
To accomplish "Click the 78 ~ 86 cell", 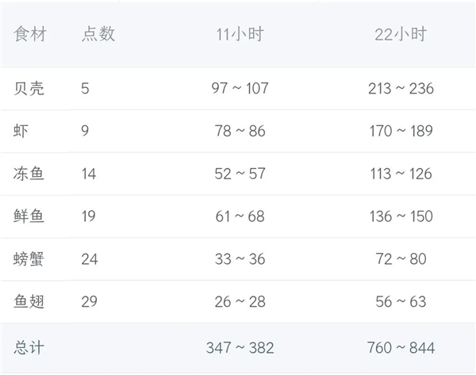I will pyautogui.click(x=240, y=131).
